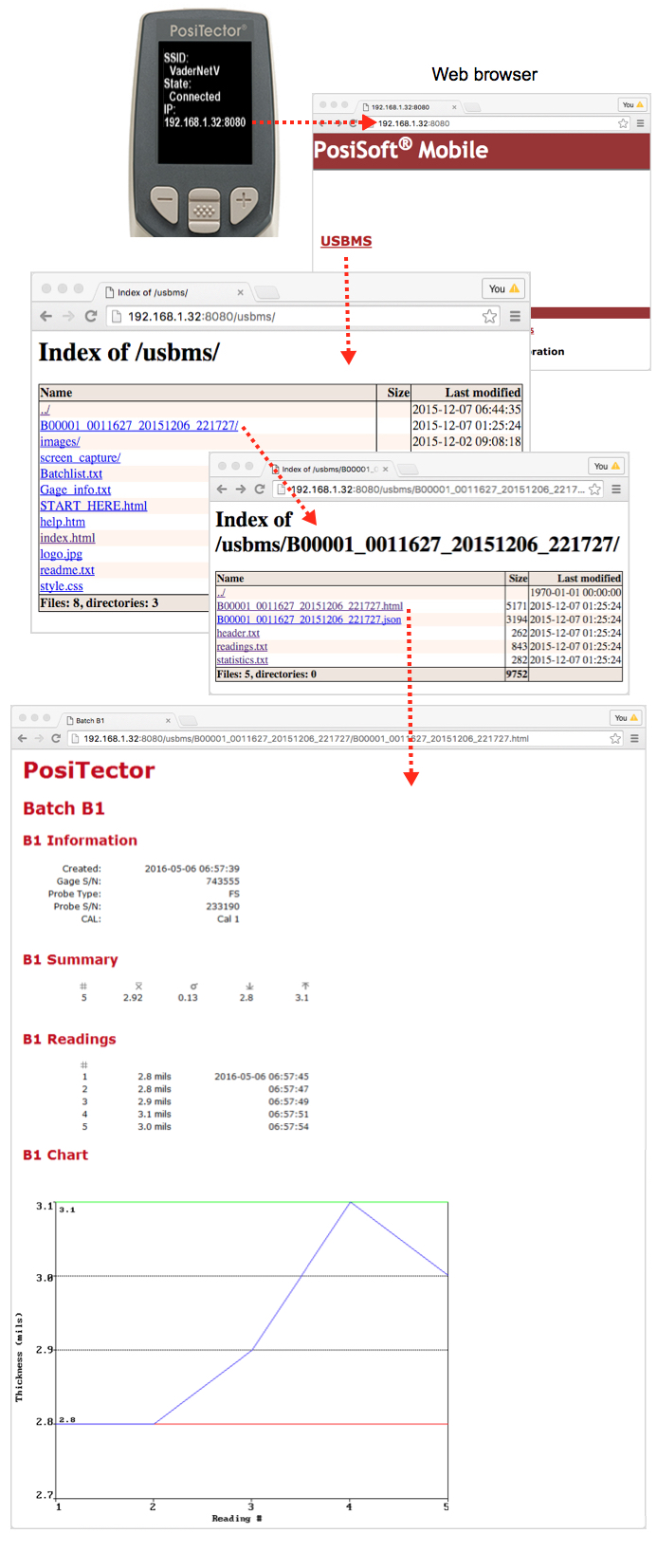Viewport: 657px width, 1552px height.
Task: Open the Batchlist.txt file link
Action: [x=71, y=474]
